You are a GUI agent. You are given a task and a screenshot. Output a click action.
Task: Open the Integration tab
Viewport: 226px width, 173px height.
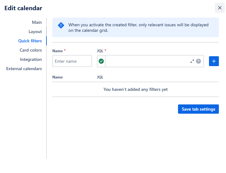point(31,59)
